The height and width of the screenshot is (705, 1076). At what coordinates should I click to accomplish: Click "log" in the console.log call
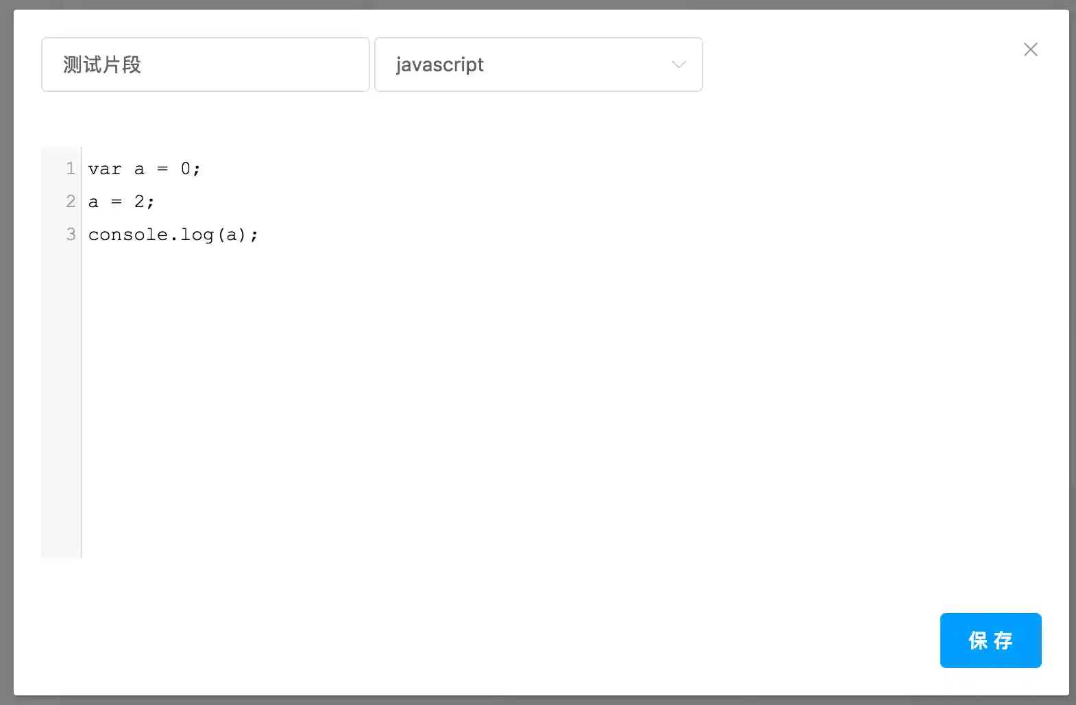(197, 235)
